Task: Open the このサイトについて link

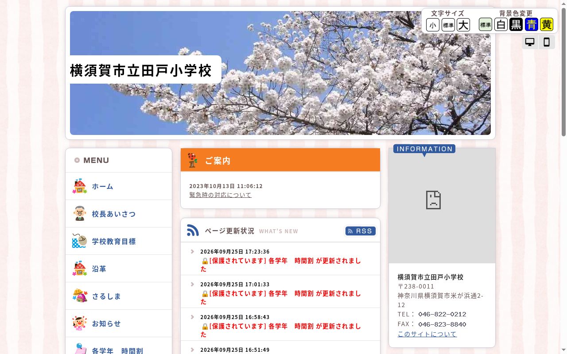Action: 427,334
